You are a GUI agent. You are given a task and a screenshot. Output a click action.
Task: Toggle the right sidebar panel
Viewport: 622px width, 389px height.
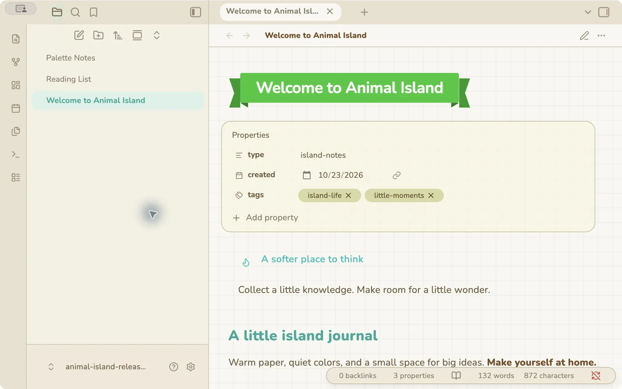pyautogui.click(x=604, y=12)
